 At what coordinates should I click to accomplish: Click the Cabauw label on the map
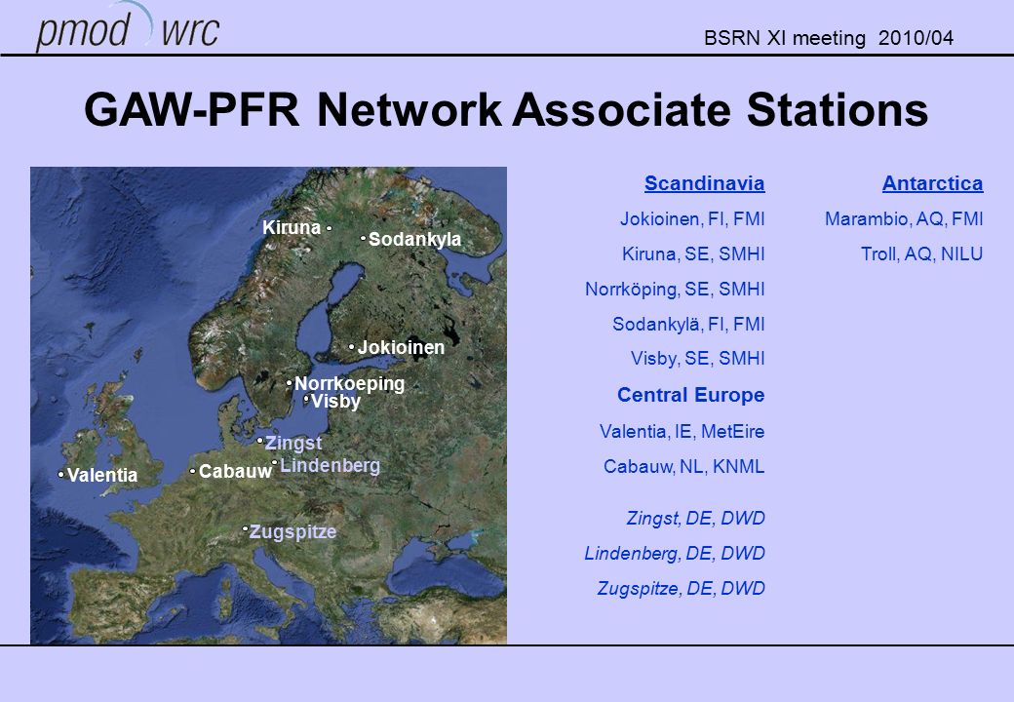[x=235, y=472]
